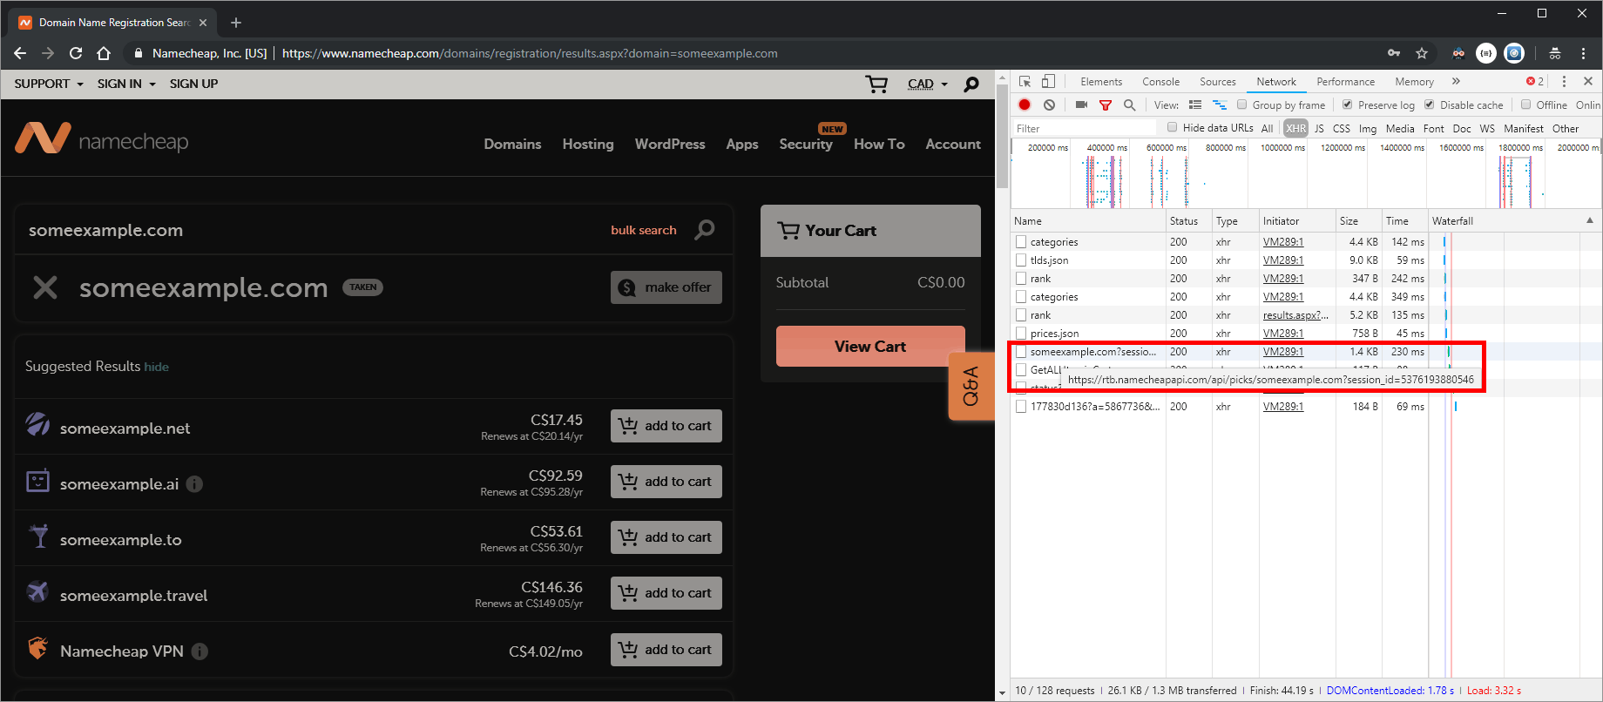The height and width of the screenshot is (702, 1603).
Task: Switch to the Console tab
Action: pyautogui.click(x=1161, y=81)
